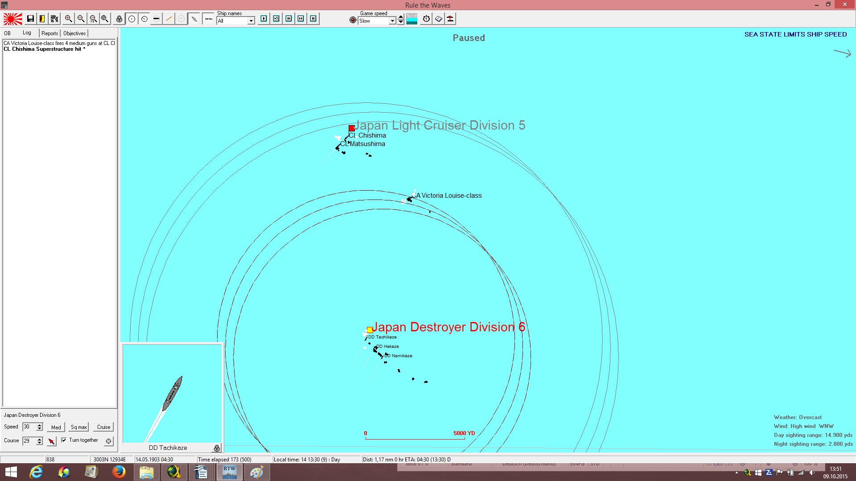This screenshot has width=856, height=481.
Task: Click the Sq max speed button
Action: click(x=79, y=427)
